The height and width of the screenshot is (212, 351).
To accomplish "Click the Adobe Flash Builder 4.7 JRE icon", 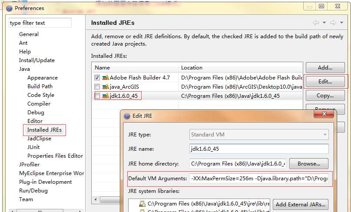I will tap(106, 77).
